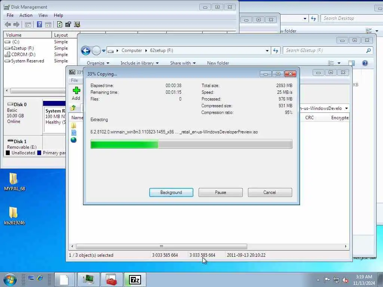Open the red toolbox taskbar button

pos(111,280)
